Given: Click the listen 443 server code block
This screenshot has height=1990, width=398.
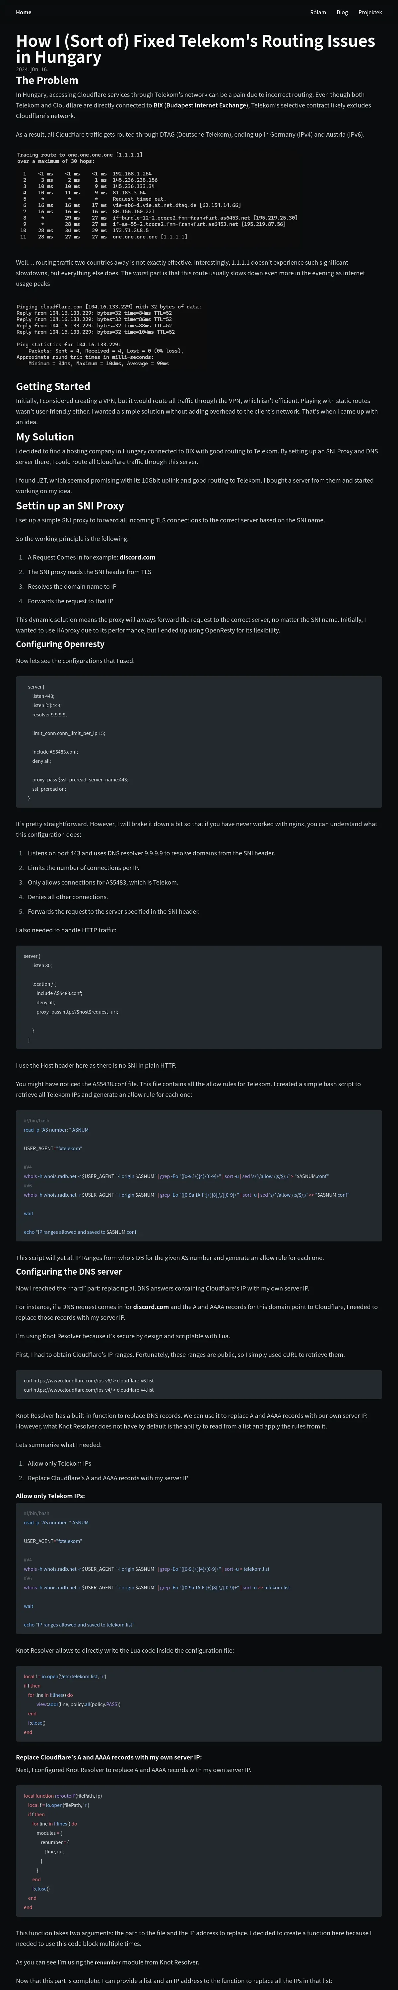Looking at the screenshot, I should click(x=199, y=742).
